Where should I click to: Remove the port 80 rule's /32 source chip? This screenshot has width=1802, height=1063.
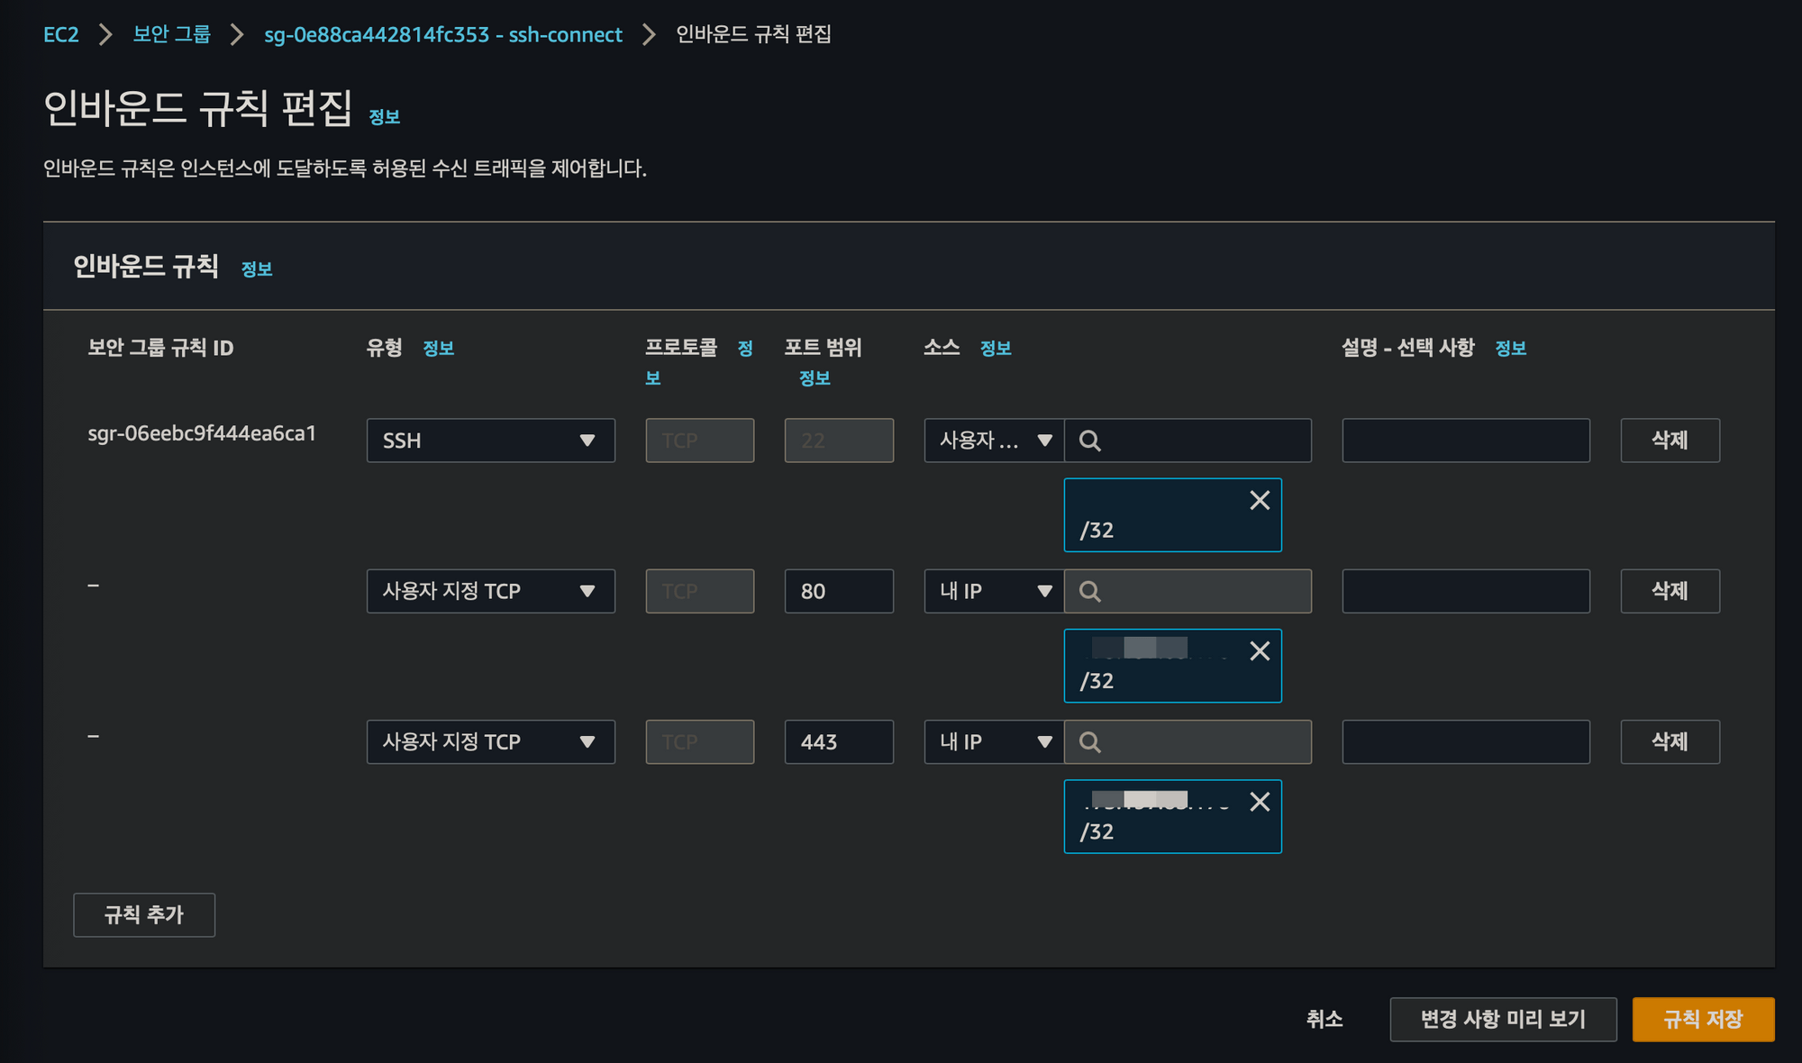1260,650
